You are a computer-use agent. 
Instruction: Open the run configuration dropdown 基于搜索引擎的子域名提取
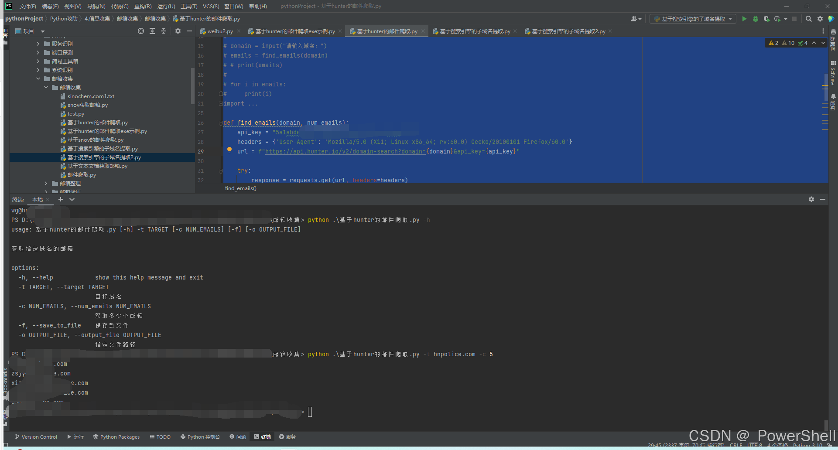(x=693, y=19)
